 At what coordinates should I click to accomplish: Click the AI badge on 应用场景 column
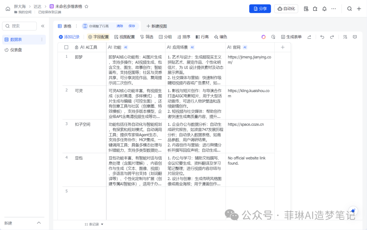point(192,47)
